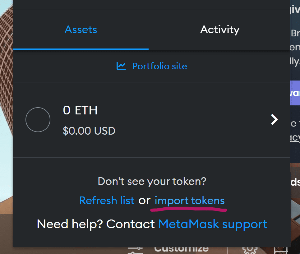The height and width of the screenshot is (254, 300).
Task: Contact MetaMask support
Action: click(x=213, y=224)
